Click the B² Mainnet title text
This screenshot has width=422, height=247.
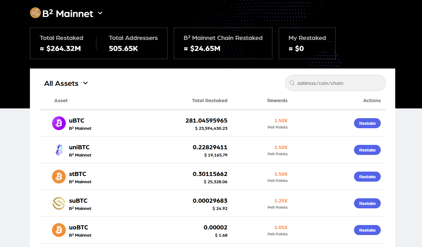pyautogui.click(x=68, y=14)
